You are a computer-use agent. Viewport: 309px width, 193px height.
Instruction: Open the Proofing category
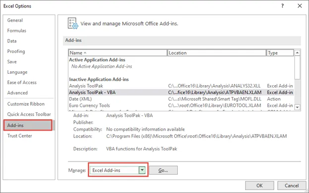pyautogui.click(x=16, y=51)
